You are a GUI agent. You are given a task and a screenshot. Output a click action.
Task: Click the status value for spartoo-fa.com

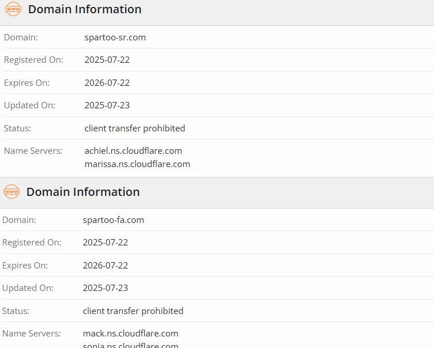133,311
